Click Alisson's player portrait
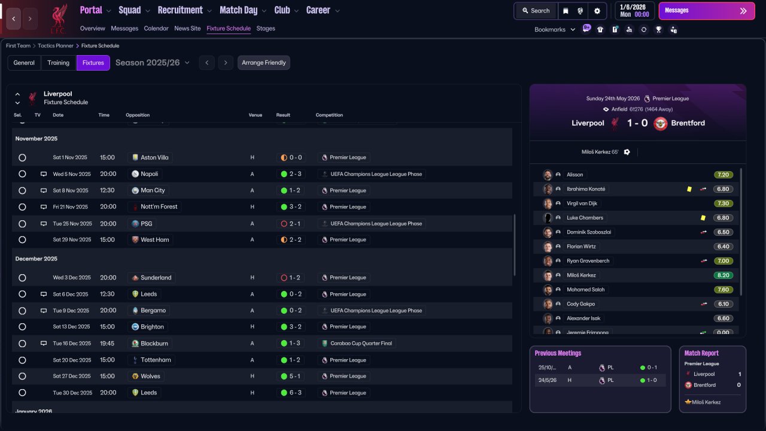The height and width of the screenshot is (431, 766). tap(547, 175)
